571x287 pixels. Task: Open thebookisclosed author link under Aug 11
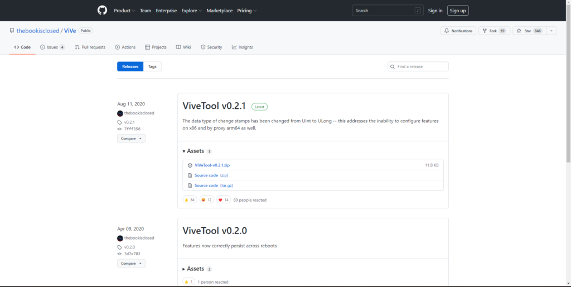[139, 113]
